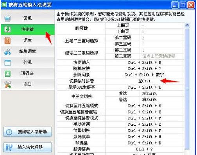Click the Sogou S logo in title bar

tap(4, 5)
